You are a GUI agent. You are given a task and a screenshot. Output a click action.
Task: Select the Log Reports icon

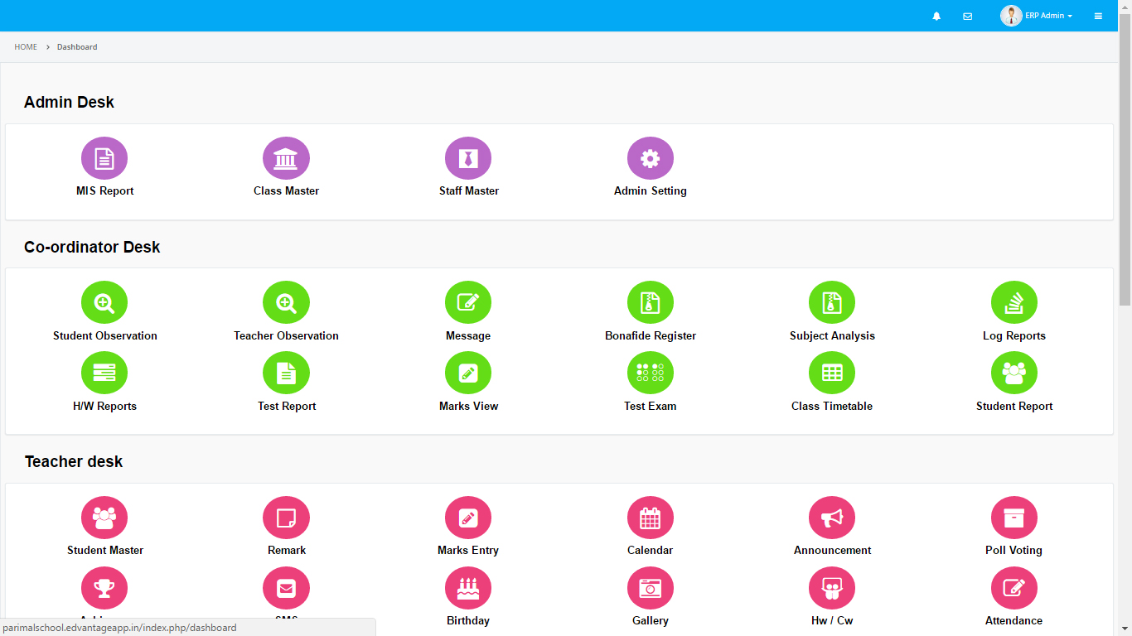pos(1014,303)
